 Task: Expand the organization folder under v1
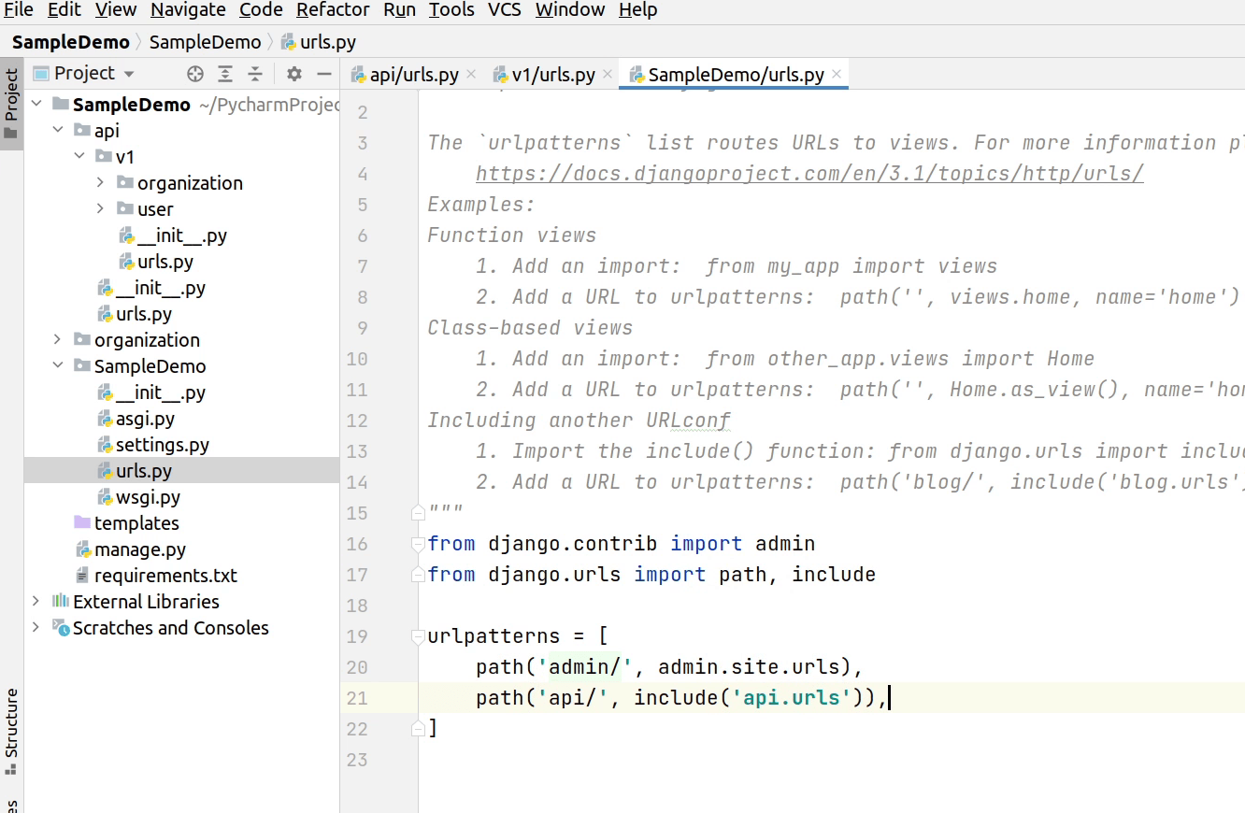[101, 183]
